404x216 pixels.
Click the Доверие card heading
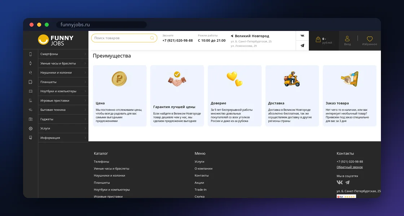click(219, 103)
